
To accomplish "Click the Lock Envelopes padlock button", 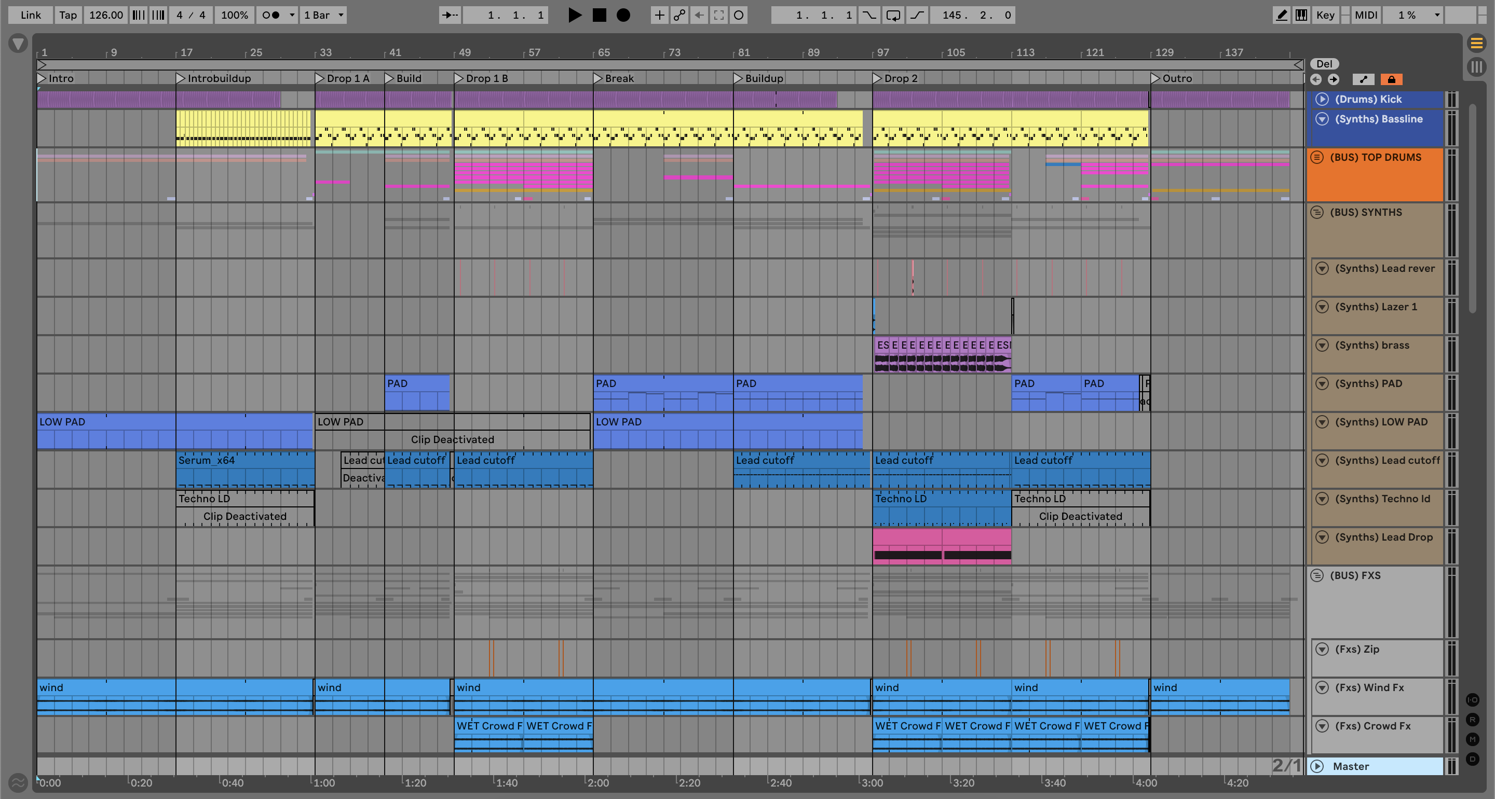I will pos(1391,79).
